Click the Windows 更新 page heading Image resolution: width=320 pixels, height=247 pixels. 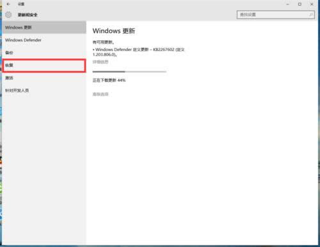pyautogui.click(x=114, y=31)
